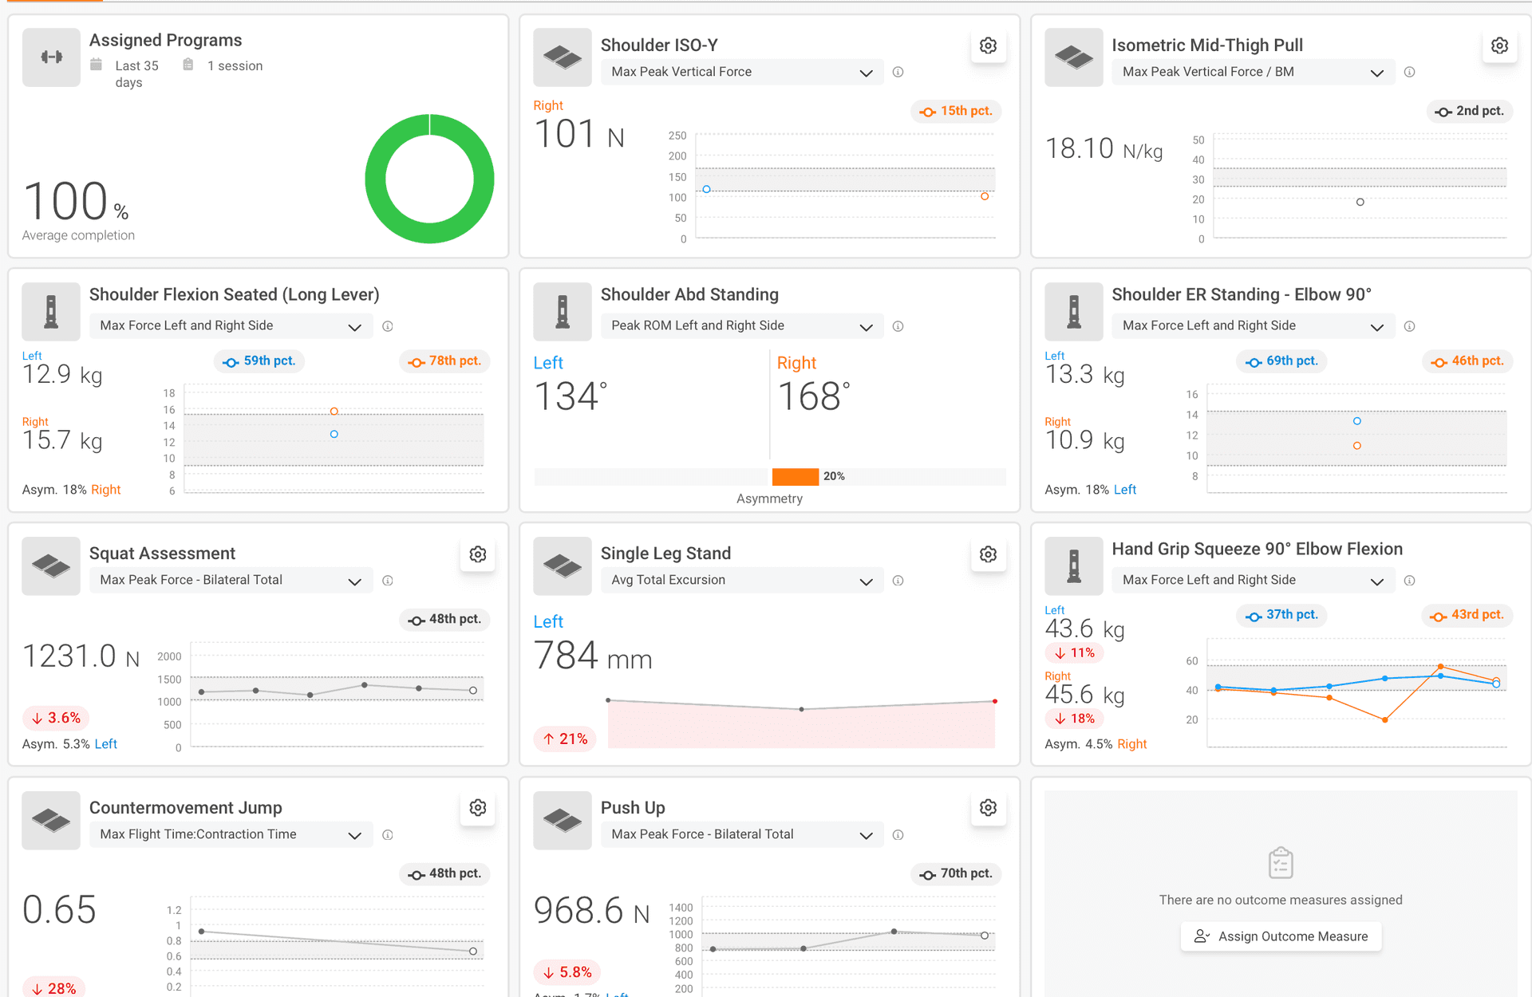Click the Shoulder ISO-Y force plate icon
Viewport: 1532px width, 997px height.
coord(562,57)
